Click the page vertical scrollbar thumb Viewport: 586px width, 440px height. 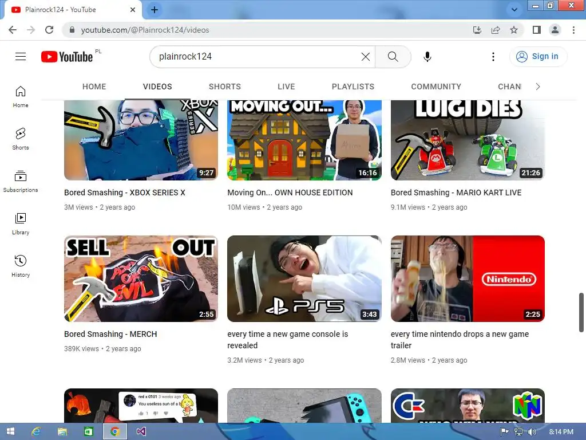point(581,312)
